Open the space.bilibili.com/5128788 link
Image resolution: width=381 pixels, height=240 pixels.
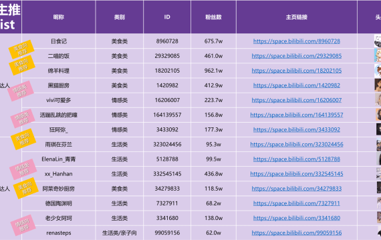pos(296,159)
